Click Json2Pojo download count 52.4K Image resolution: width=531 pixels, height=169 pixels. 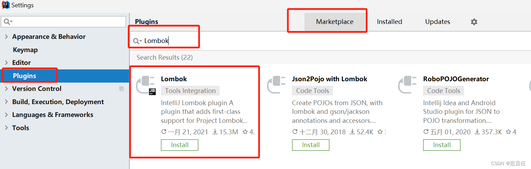[x=361, y=132]
